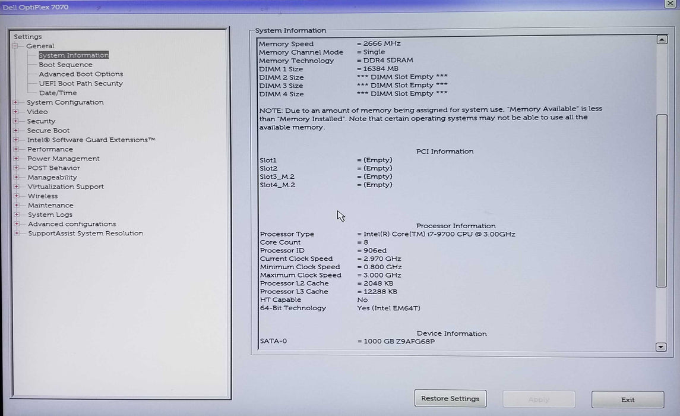The image size is (680, 416).
Task: Select Intel Software Guard Extensions label
Action: 91,140
